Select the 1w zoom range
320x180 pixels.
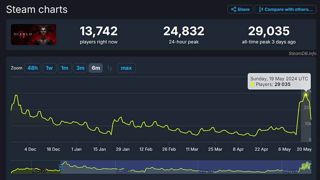(49, 68)
